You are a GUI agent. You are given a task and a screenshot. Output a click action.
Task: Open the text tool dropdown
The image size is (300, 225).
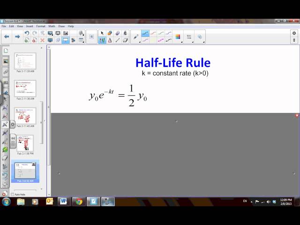81,33
